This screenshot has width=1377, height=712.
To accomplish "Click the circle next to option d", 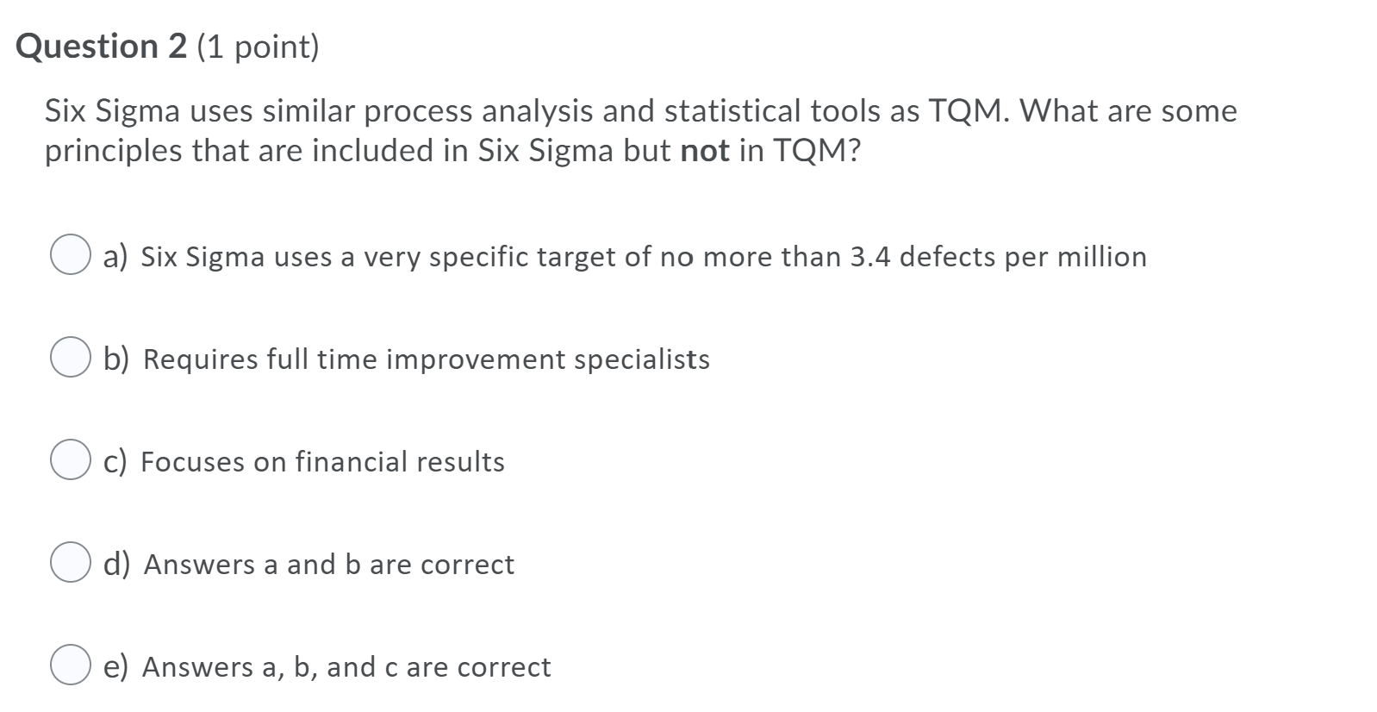I will (x=72, y=564).
